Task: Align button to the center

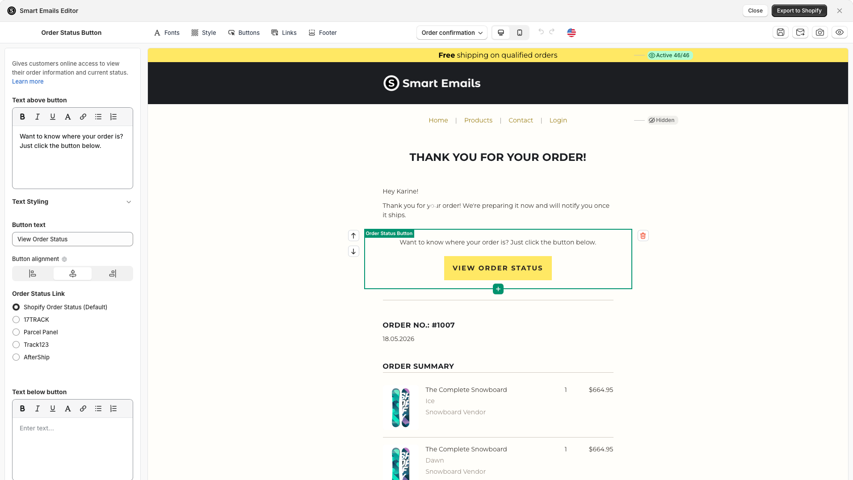Action: point(73,274)
